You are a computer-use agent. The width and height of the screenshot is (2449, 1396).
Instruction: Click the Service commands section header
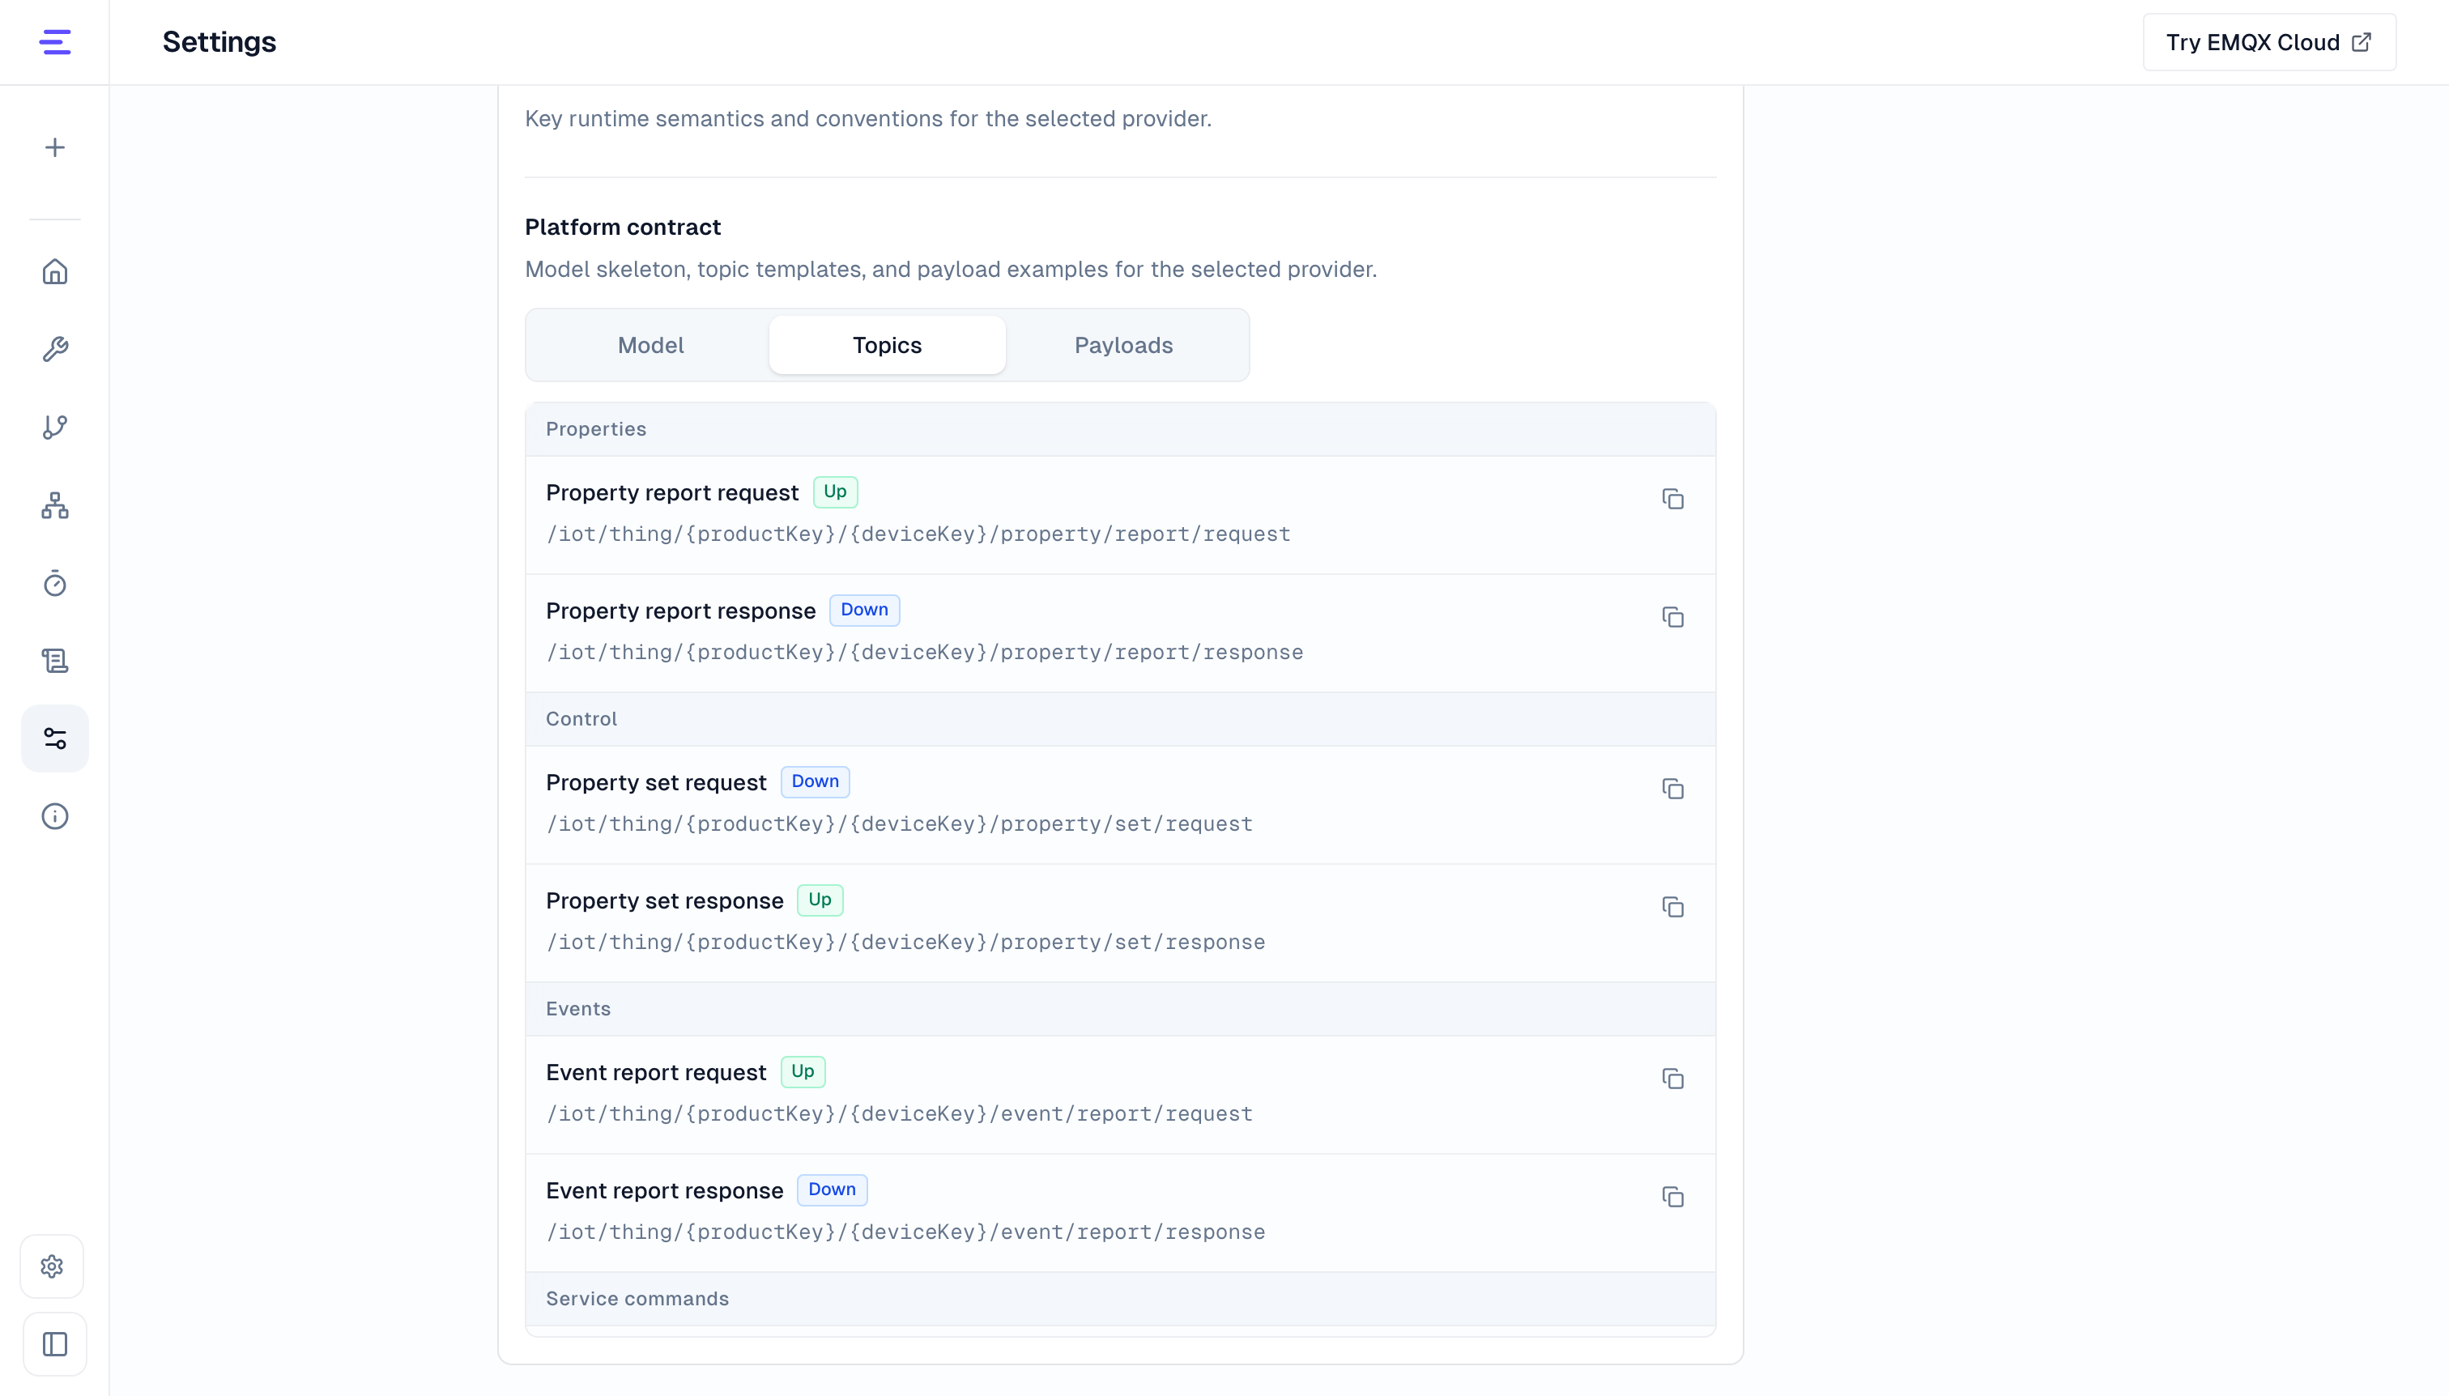click(1120, 1298)
